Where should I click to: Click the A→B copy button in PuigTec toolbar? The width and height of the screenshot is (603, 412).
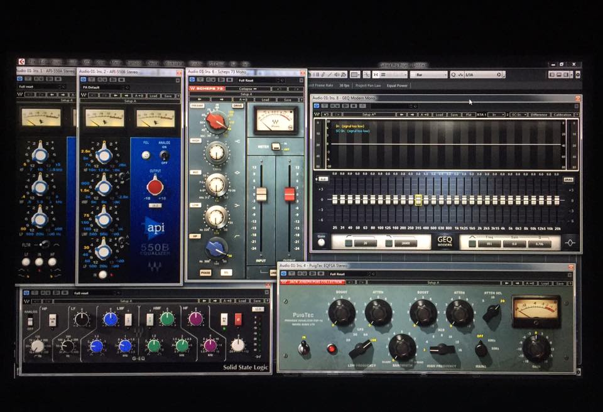530,283
